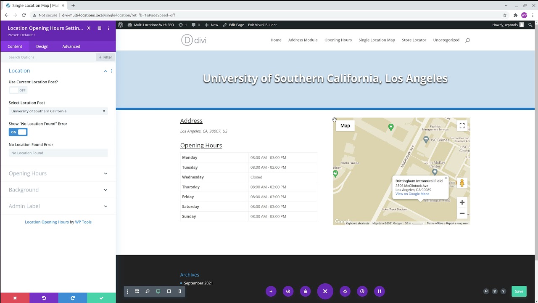Click the New item in admin bar
This screenshot has height=303, width=538.
tap(211, 25)
